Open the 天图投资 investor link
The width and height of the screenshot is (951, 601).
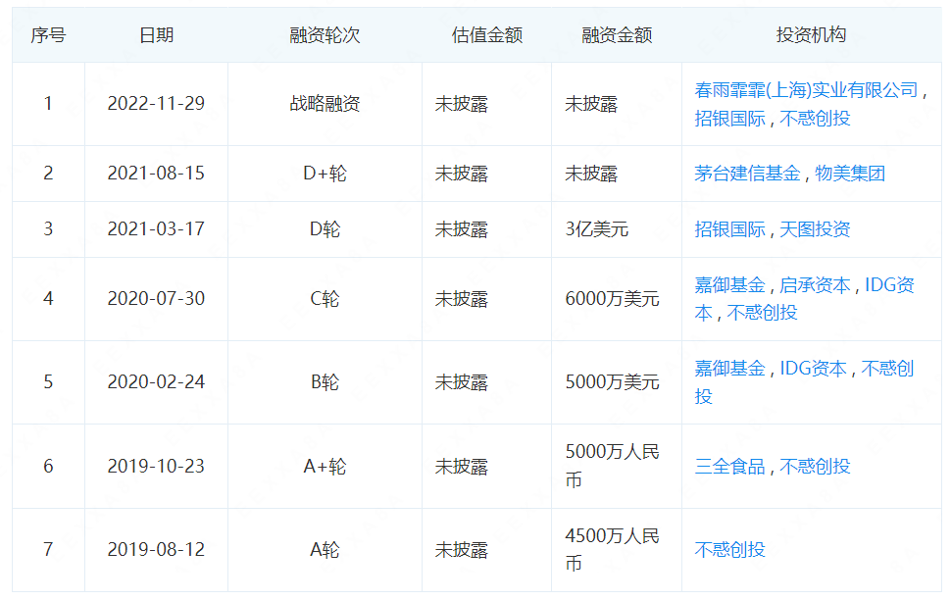(815, 229)
